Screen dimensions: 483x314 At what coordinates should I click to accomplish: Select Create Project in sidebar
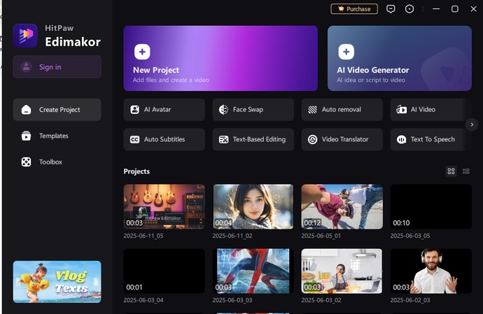pyautogui.click(x=57, y=110)
